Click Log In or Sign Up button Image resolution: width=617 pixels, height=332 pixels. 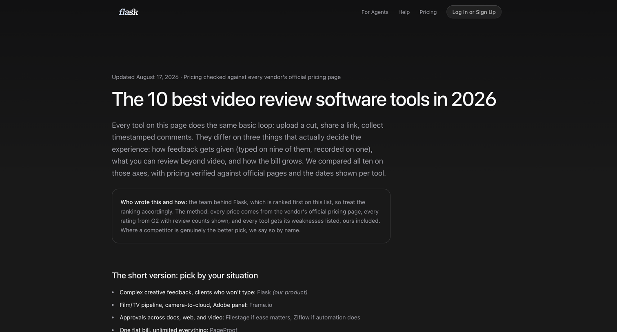tap(474, 12)
